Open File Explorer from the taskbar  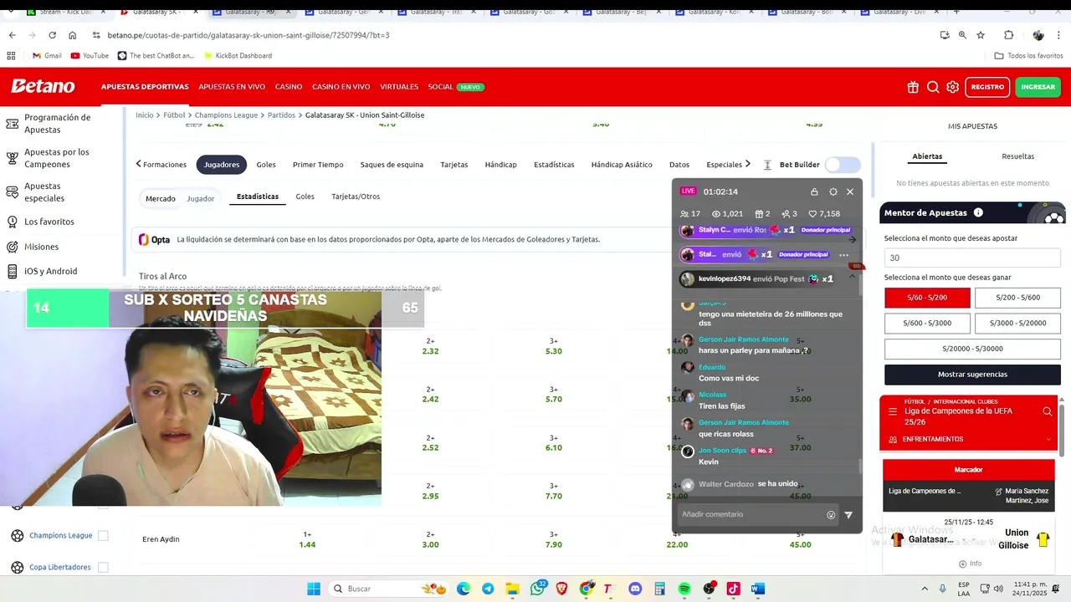click(512, 589)
